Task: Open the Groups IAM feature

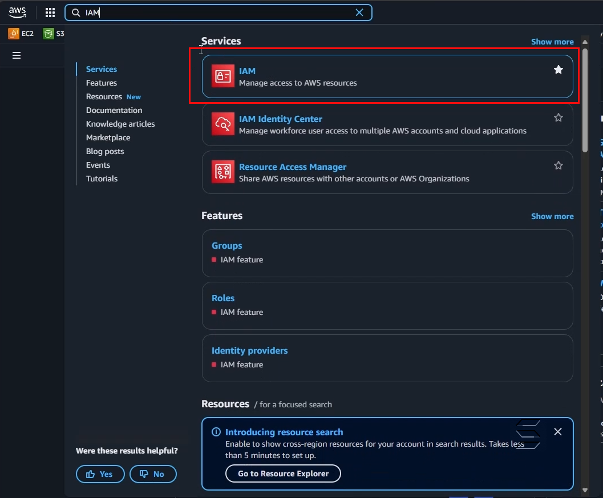Action: (x=227, y=246)
